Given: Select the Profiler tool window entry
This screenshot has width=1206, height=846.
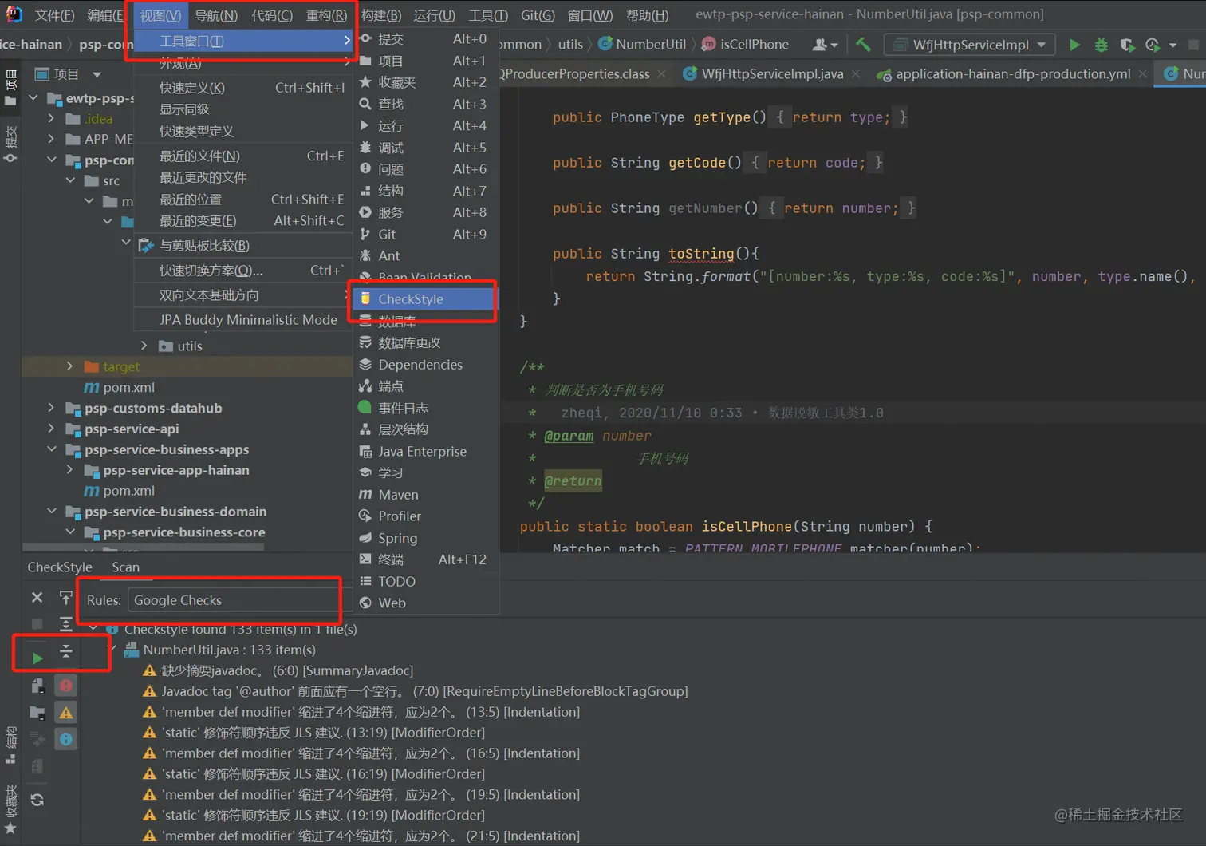Looking at the screenshot, I should click(x=426, y=516).
